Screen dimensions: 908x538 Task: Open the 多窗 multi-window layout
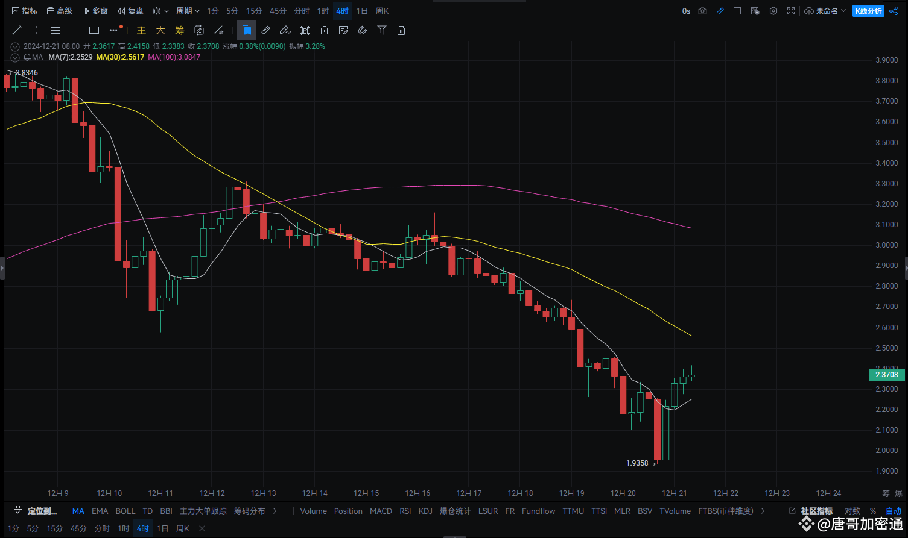pos(95,11)
